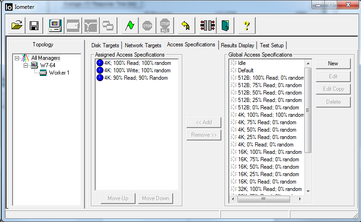This screenshot has height=222, width=361.
Task: Select '512B; 100% Read; 0% random'
Action: [271, 78]
